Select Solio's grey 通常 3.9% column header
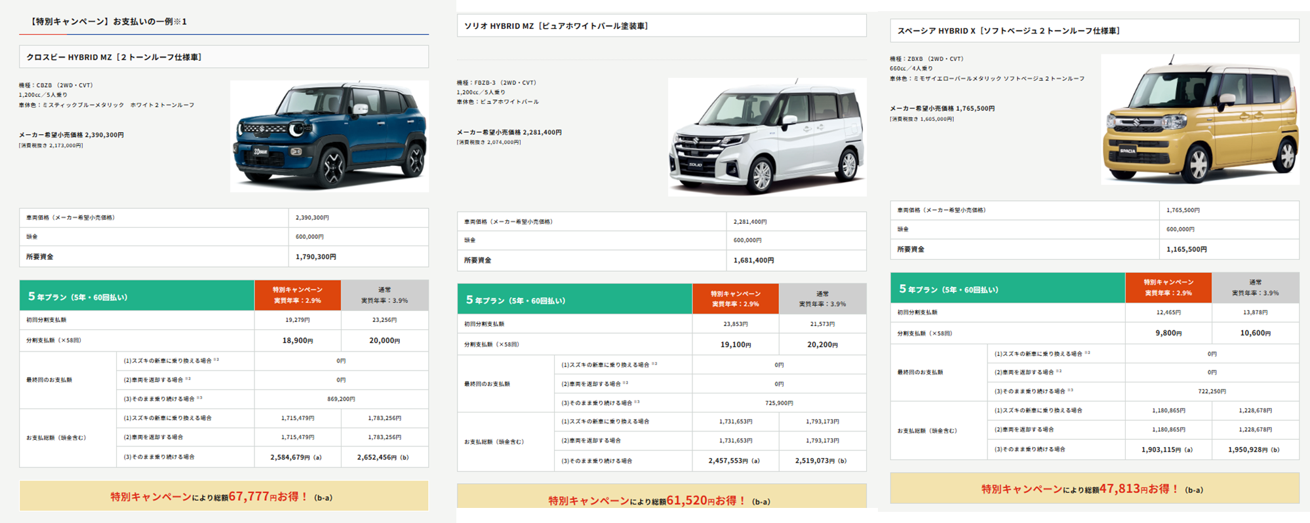The height and width of the screenshot is (523, 1310). [822, 299]
